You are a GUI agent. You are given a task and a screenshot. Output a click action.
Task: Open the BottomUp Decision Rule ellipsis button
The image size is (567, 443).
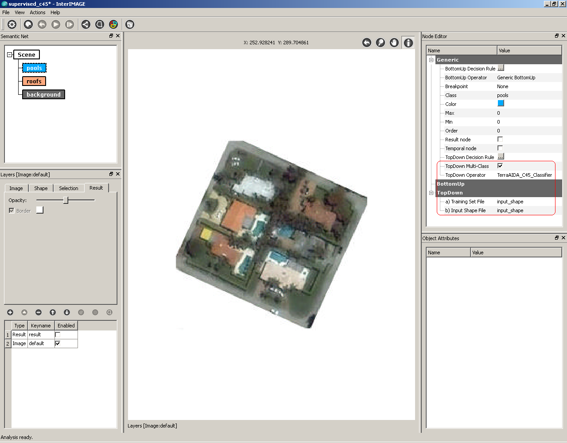click(501, 68)
